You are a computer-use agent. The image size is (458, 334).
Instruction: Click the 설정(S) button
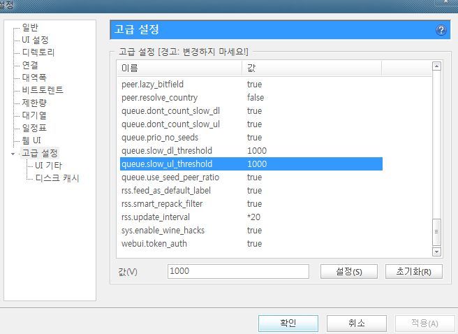[x=349, y=272]
